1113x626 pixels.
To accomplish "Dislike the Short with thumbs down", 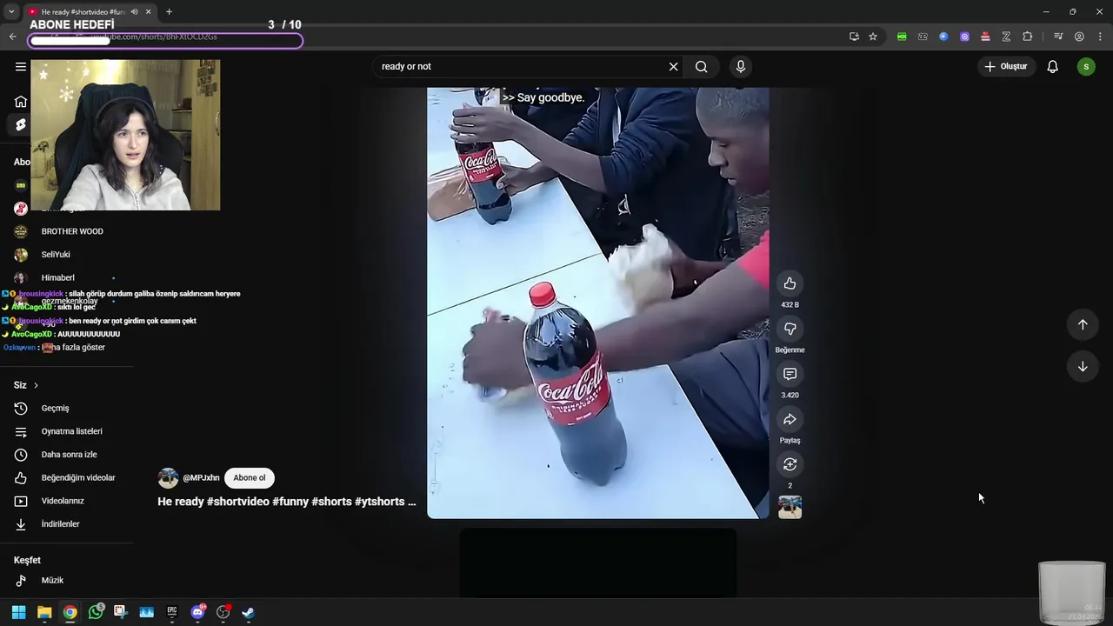I will pos(790,329).
